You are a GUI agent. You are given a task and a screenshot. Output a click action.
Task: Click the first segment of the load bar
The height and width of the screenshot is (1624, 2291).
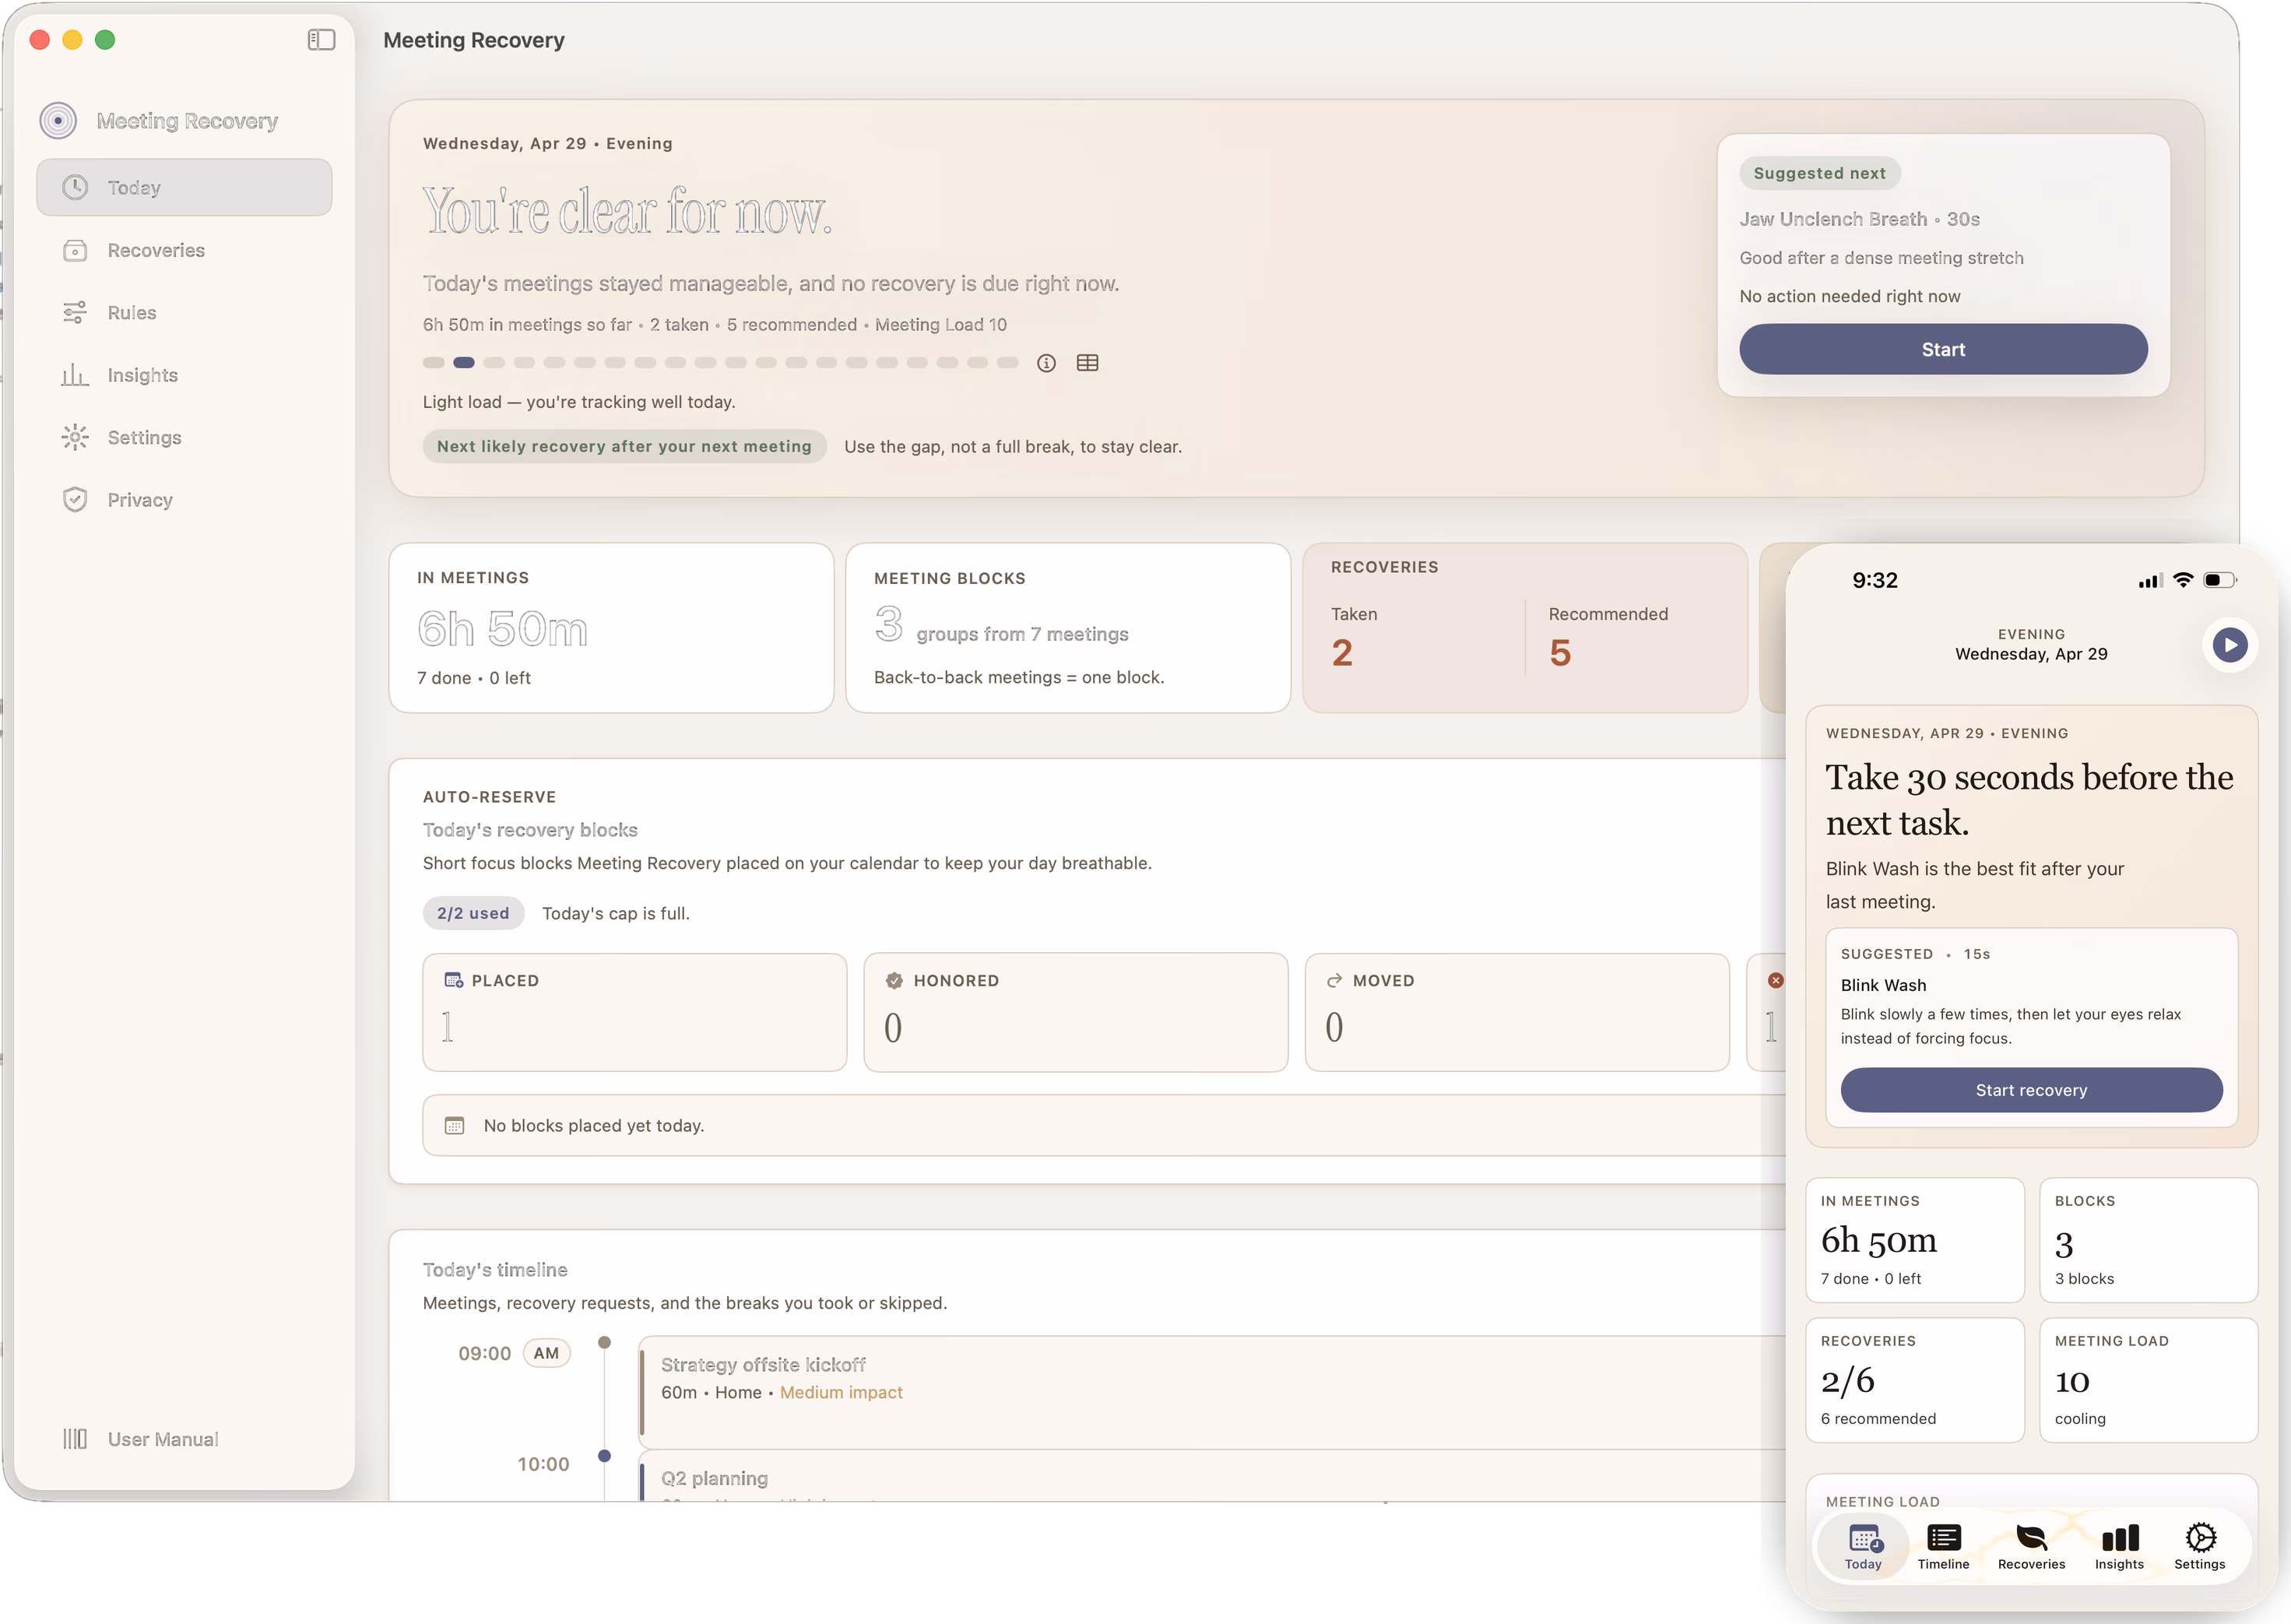433,363
